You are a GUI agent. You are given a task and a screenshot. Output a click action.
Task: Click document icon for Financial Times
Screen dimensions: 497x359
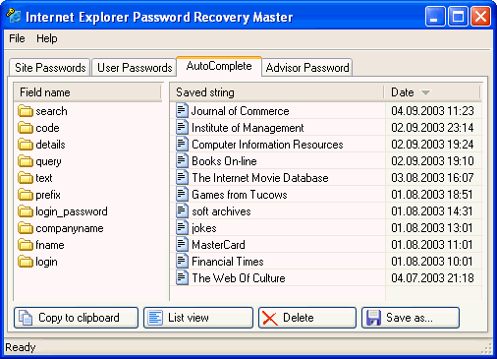tap(182, 261)
